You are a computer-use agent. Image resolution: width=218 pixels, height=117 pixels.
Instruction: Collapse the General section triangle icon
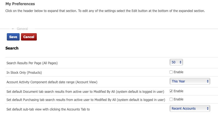[x=13, y=29]
